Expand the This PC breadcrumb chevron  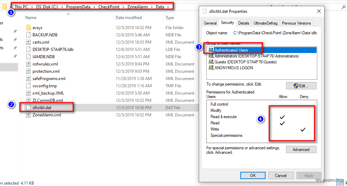[32, 7]
